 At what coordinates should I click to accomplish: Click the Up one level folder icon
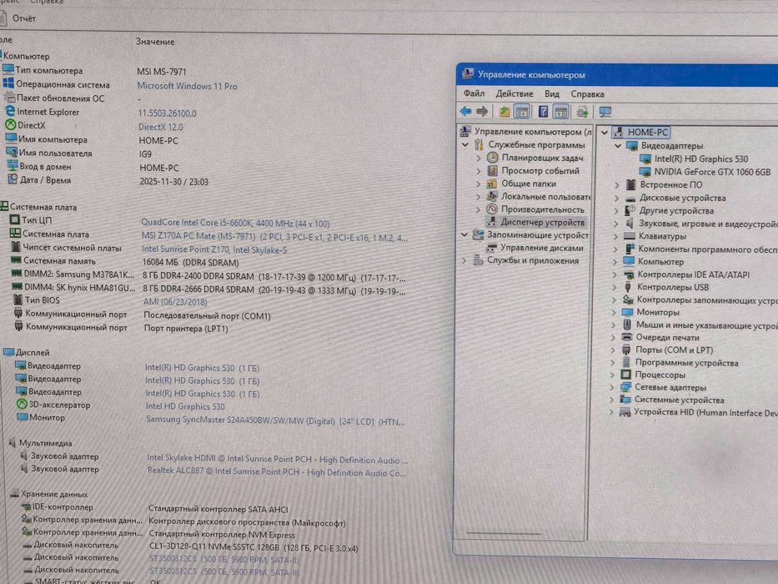[x=504, y=112]
